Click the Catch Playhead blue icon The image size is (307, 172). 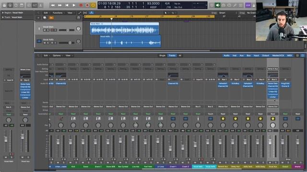[x=92, y=13]
